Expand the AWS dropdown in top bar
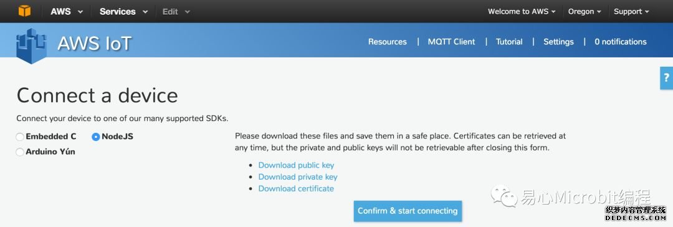The height and width of the screenshot is (227, 673). point(67,12)
